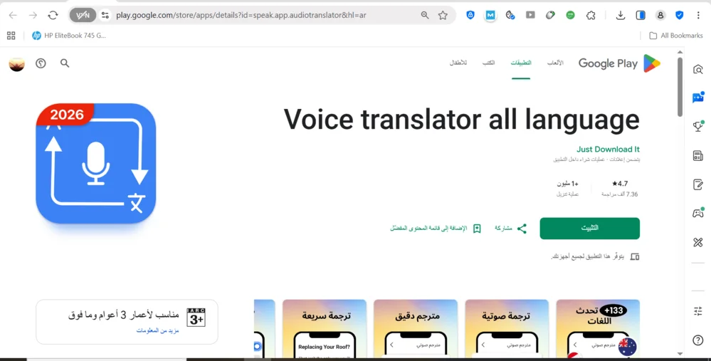Open the Just Download It developer link
This screenshot has height=361, width=711.
608,150
